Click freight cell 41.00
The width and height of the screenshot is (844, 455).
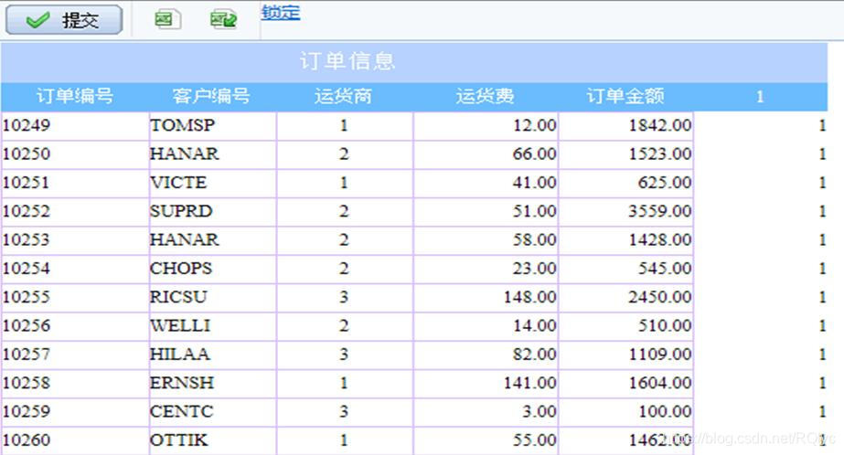tap(486, 183)
